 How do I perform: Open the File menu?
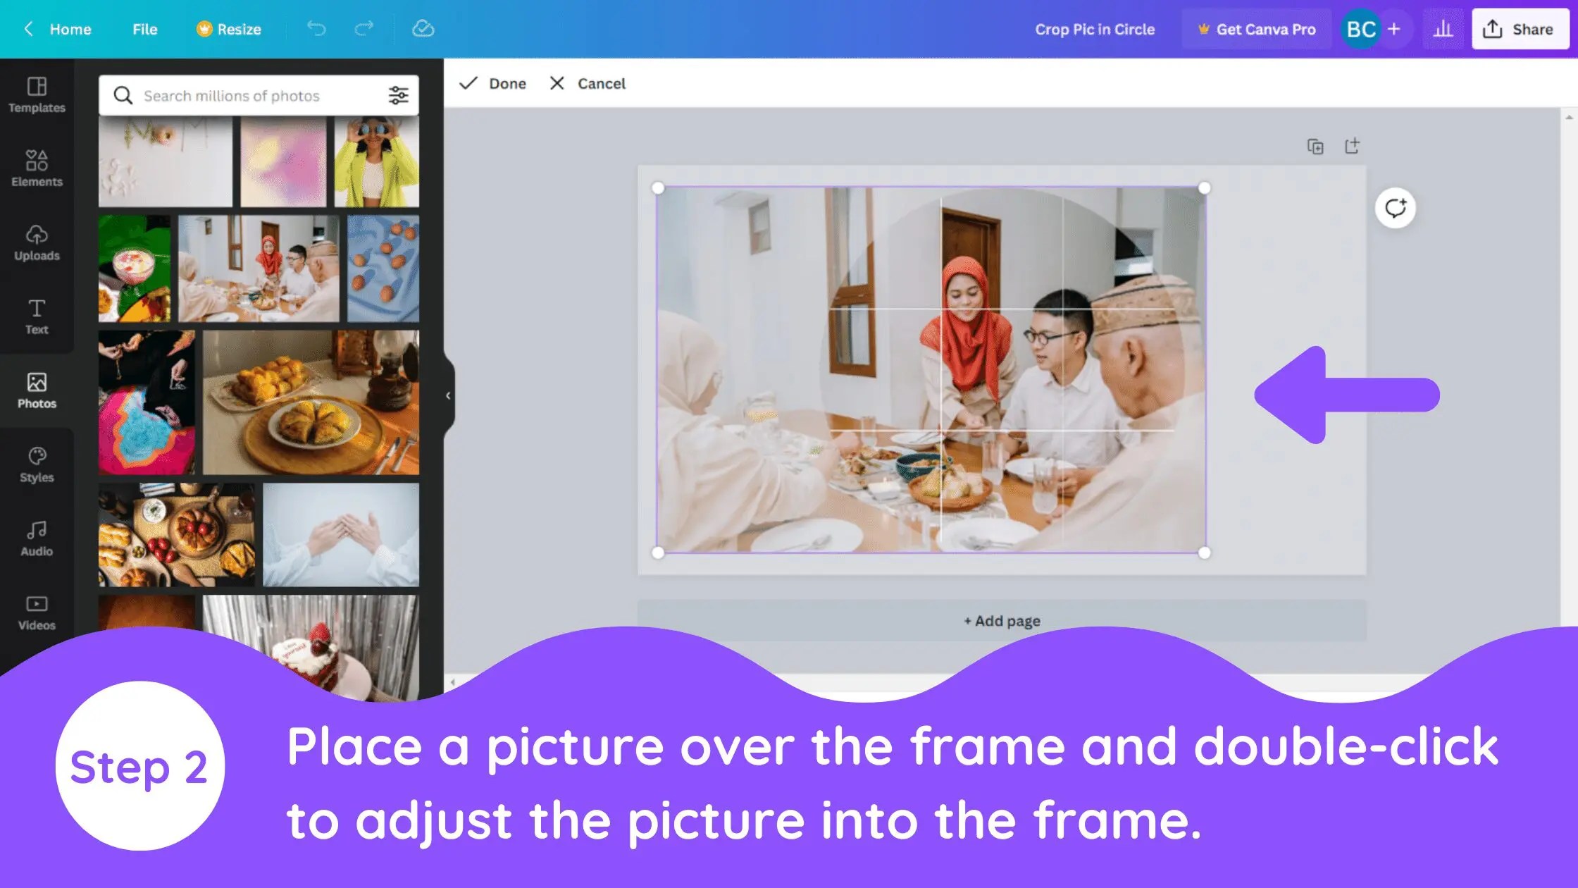pos(144,29)
